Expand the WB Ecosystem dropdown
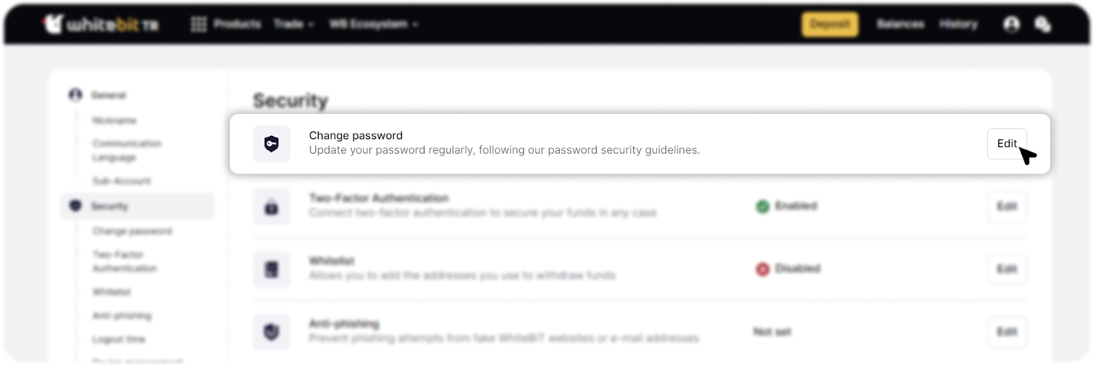Image resolution: width=1094 pixels, height=366 pixels. (373, 24)
